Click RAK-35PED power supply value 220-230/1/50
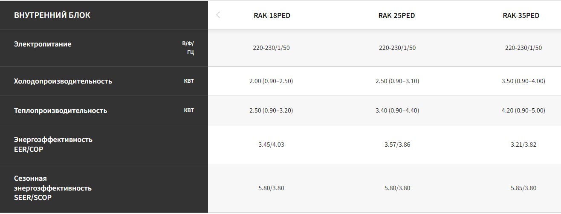 point(523,48)
